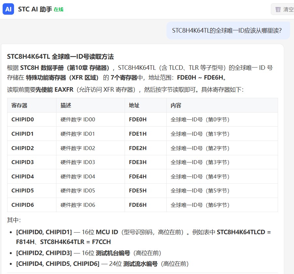Click the description 硬件数字 ID03

click(x=78, y=162)
